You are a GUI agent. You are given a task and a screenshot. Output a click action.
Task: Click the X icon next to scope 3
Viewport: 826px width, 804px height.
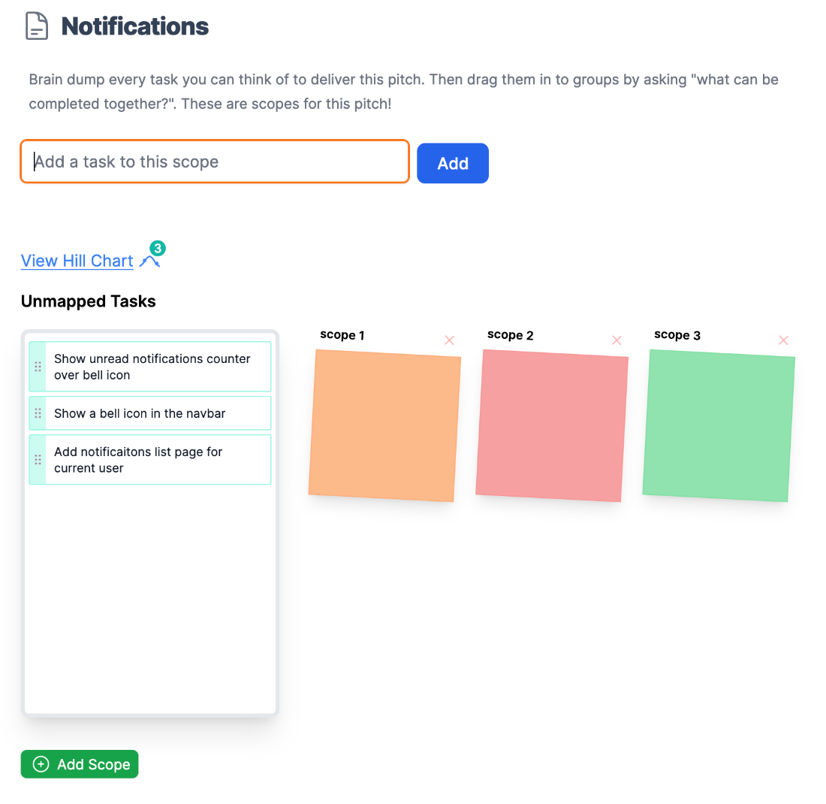tap(783, 340)
